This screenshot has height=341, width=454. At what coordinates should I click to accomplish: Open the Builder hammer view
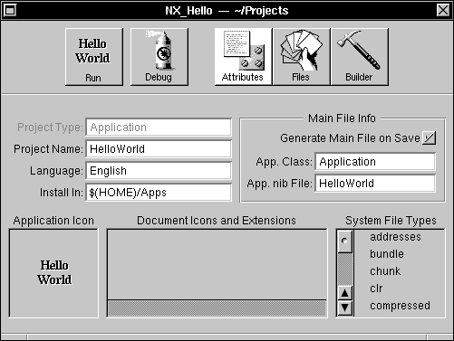click(x=360, y=57)
